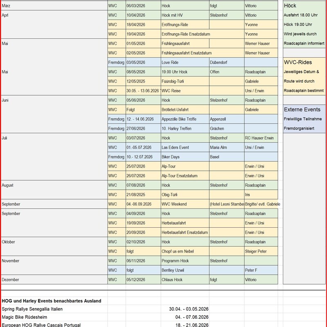
Task: Click 'Freiwillige Teilnahme' legend line
Action: tap(302, 119)
